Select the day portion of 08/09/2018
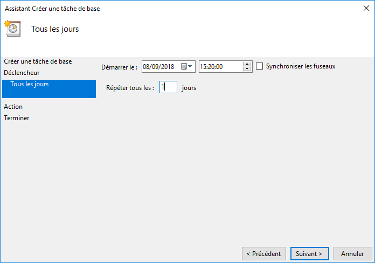Image resolution: width=375 pixels, height=263 pixels. coord(145,66)
